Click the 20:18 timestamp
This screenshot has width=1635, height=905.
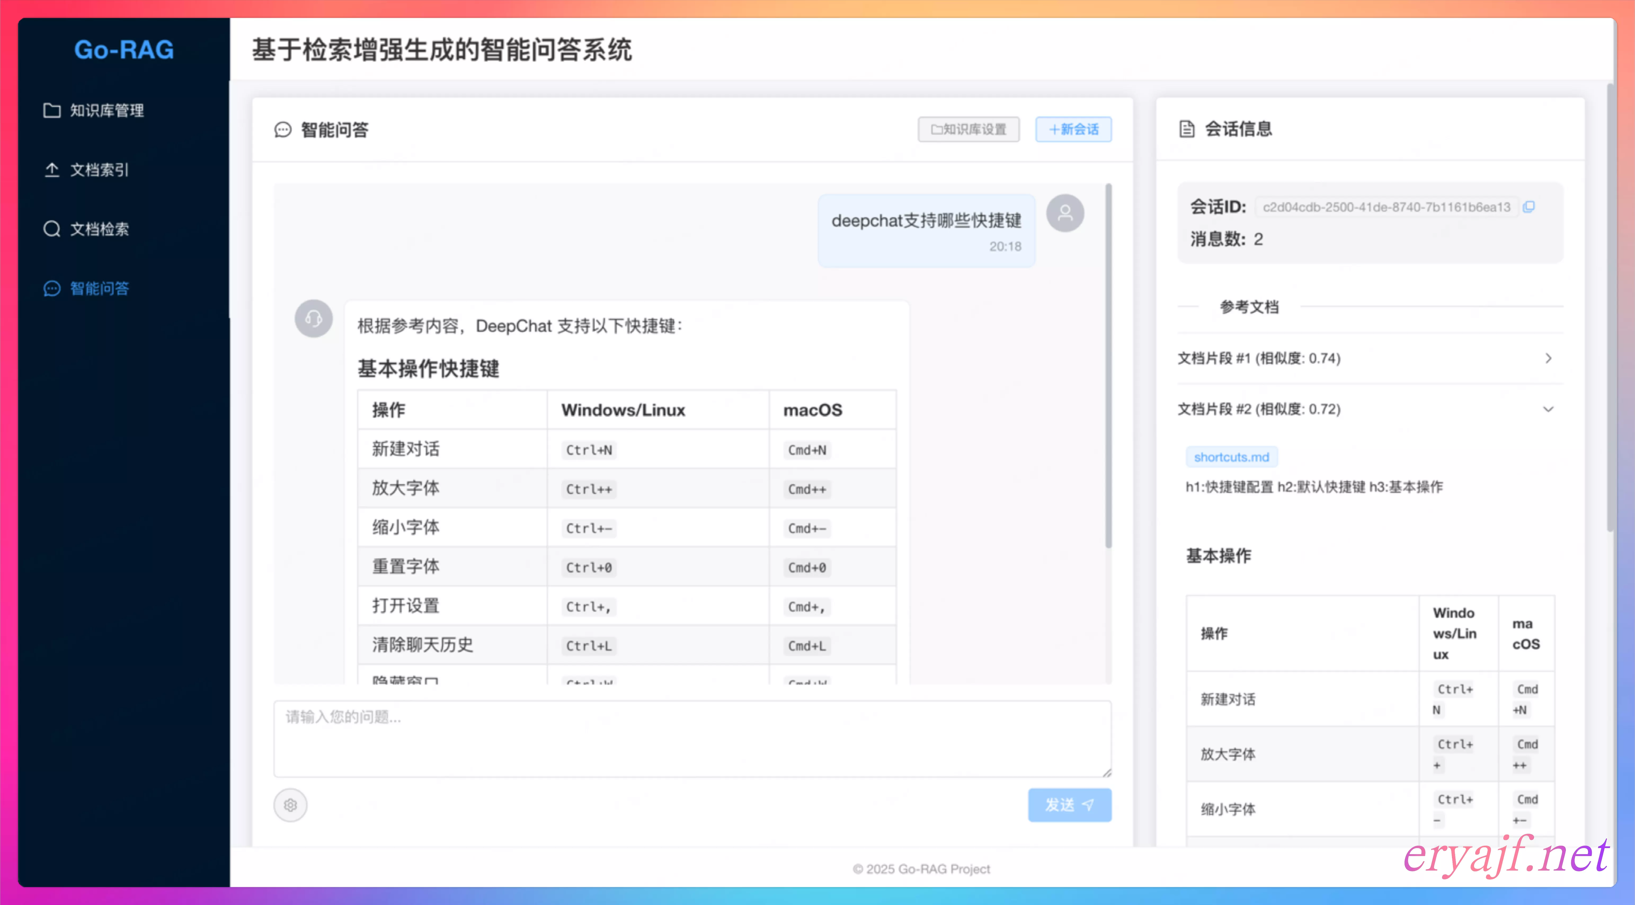click(x=1005, y=247)
